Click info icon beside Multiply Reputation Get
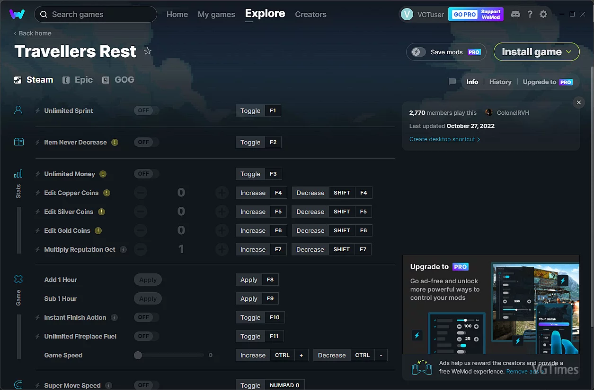The height and width of the screenshot is (390, 594). tap(123, 249)
